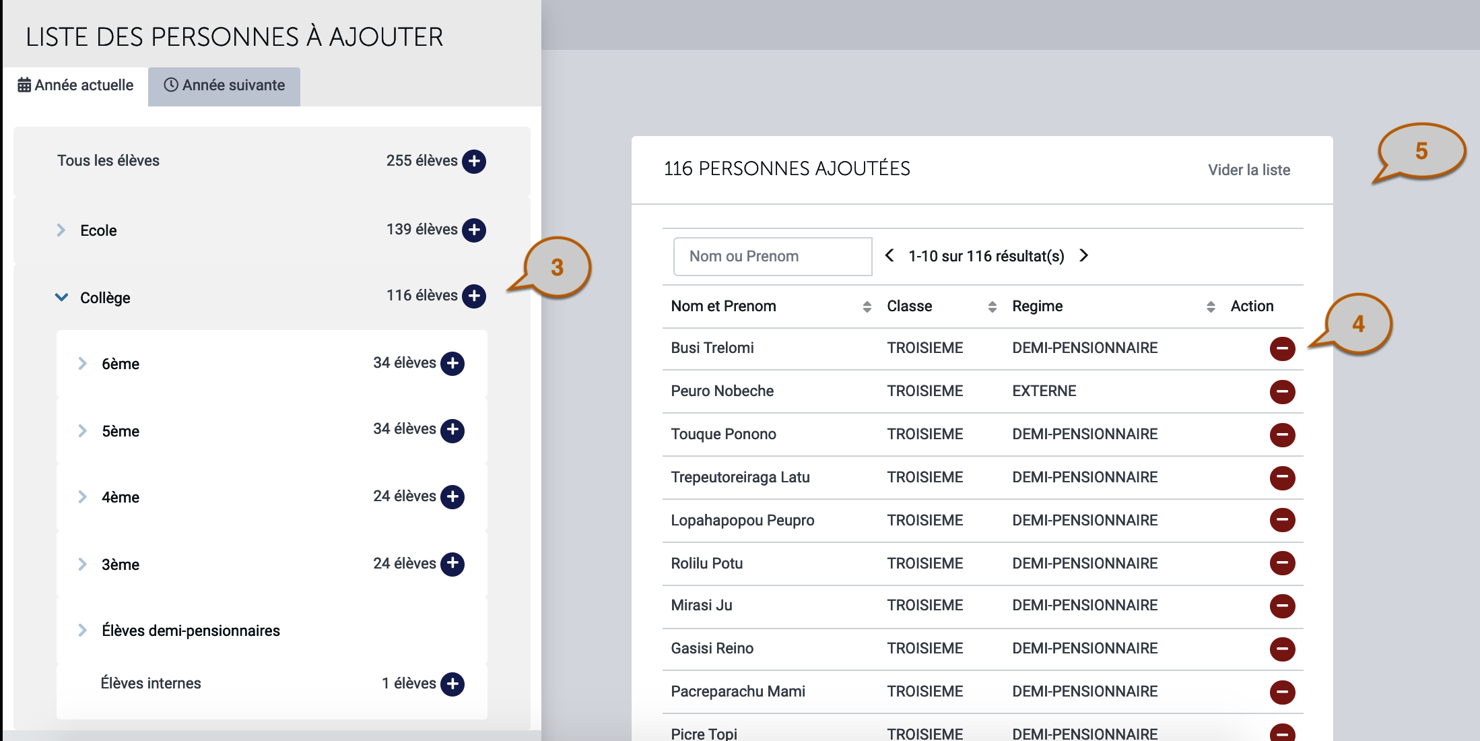Remove Pacreparachu Mami from the list
The height and width of the screenshot is (741, 1480).
1282,692
